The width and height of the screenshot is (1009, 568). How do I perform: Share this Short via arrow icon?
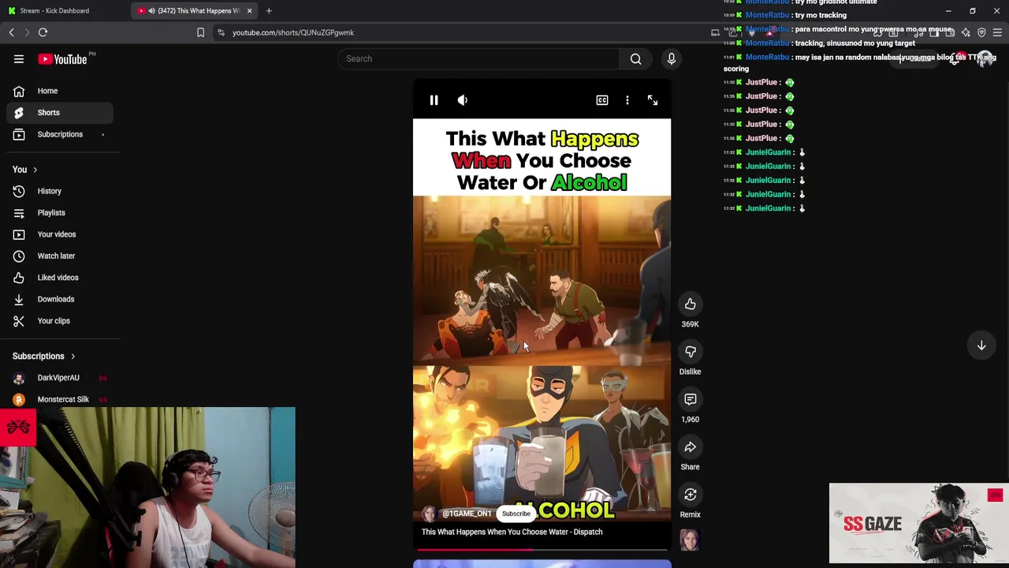(690, 447)
